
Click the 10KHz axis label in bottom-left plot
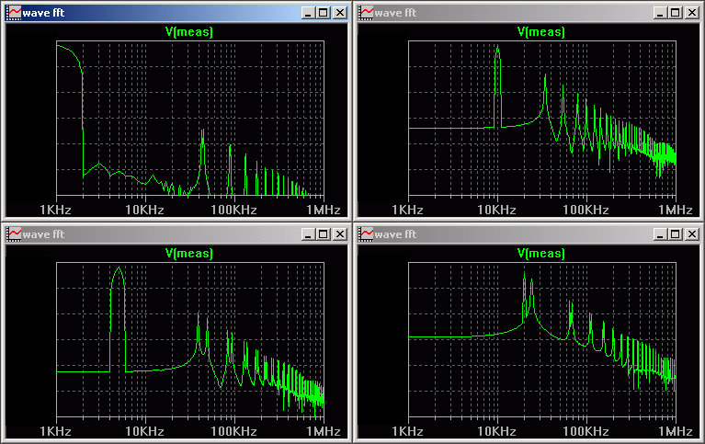pyautogui.click(x=144, y=431)
